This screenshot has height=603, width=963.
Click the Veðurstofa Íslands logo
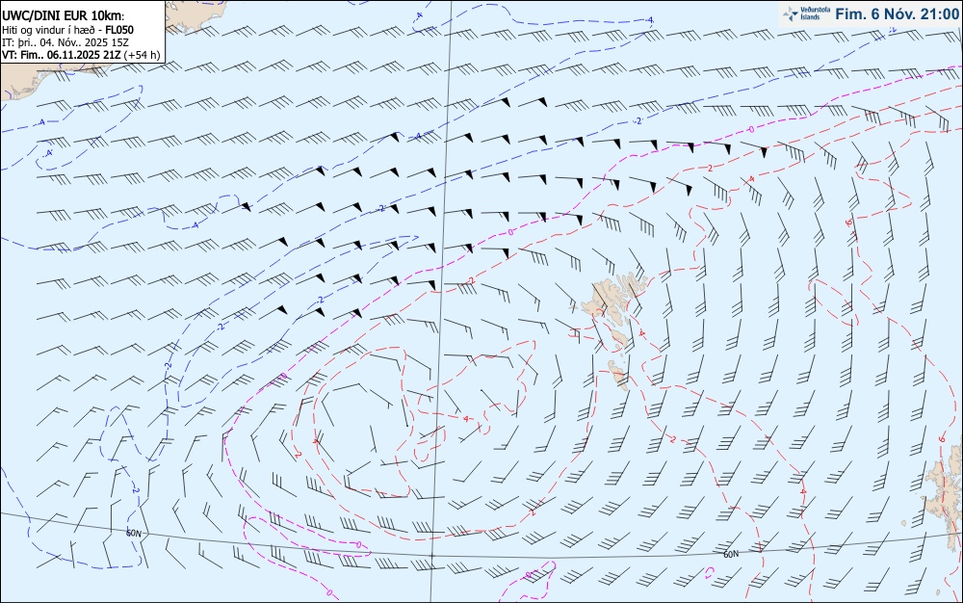806,13
